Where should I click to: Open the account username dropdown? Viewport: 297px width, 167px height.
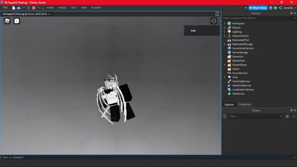click(x=295, y=8)
